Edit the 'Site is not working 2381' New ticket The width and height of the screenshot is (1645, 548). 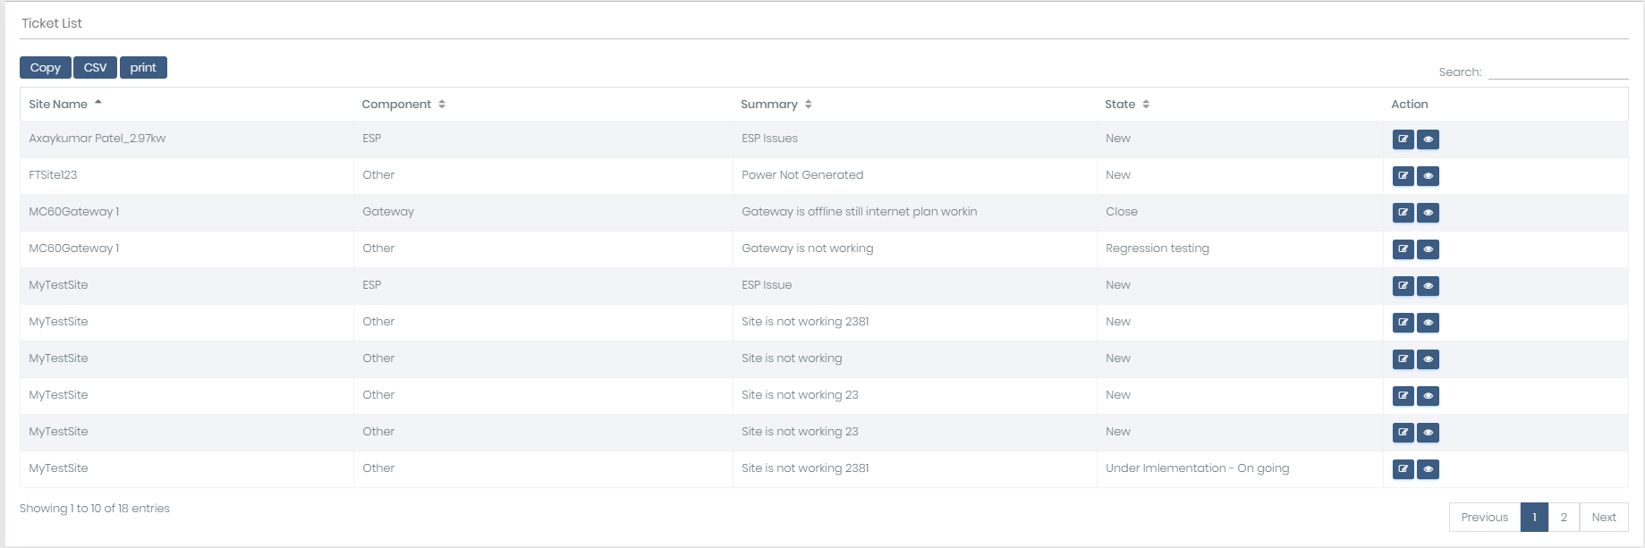pos(1403,323)
